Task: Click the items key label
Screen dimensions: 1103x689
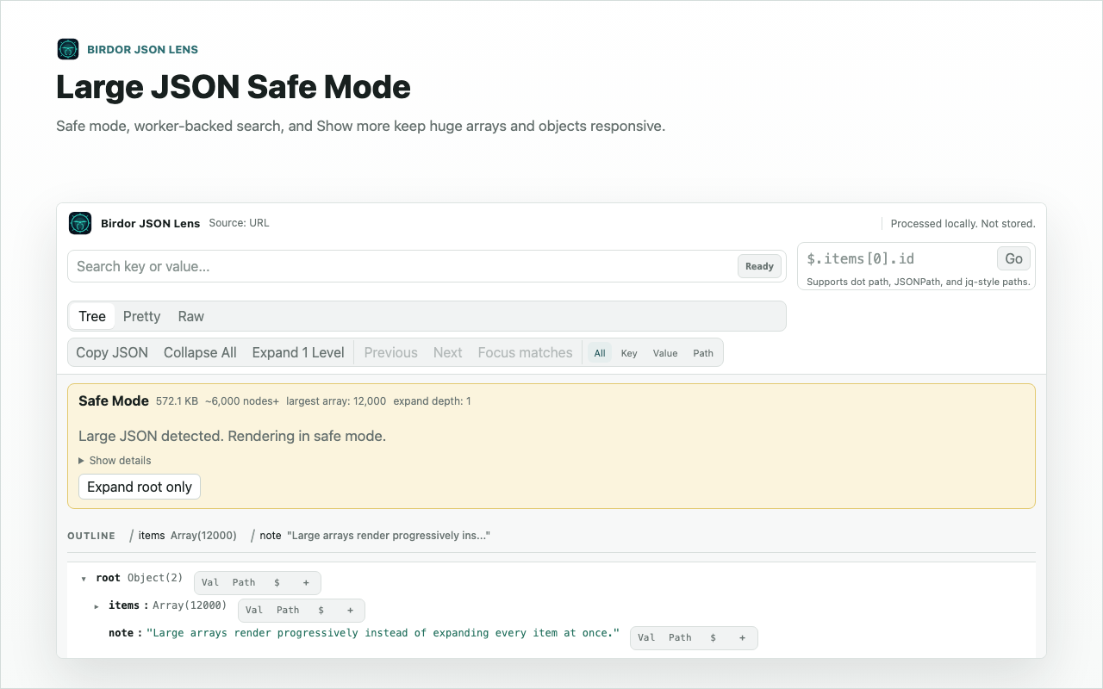Action: point(123,605)
